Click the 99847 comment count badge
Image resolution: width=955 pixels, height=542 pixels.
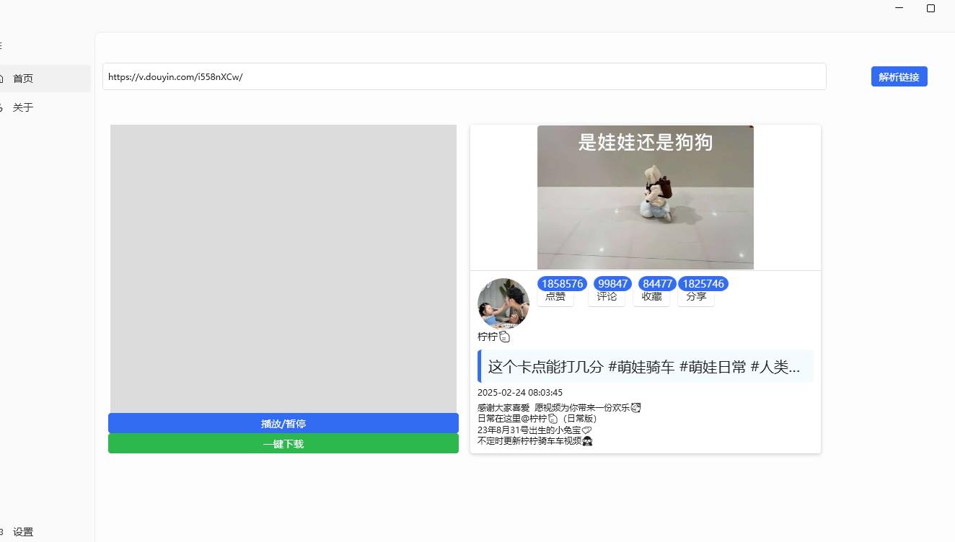click(x=612, y=284)
